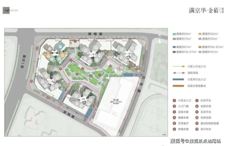
Task: Click map marker 8 on the playground
Action: [110, 66]
